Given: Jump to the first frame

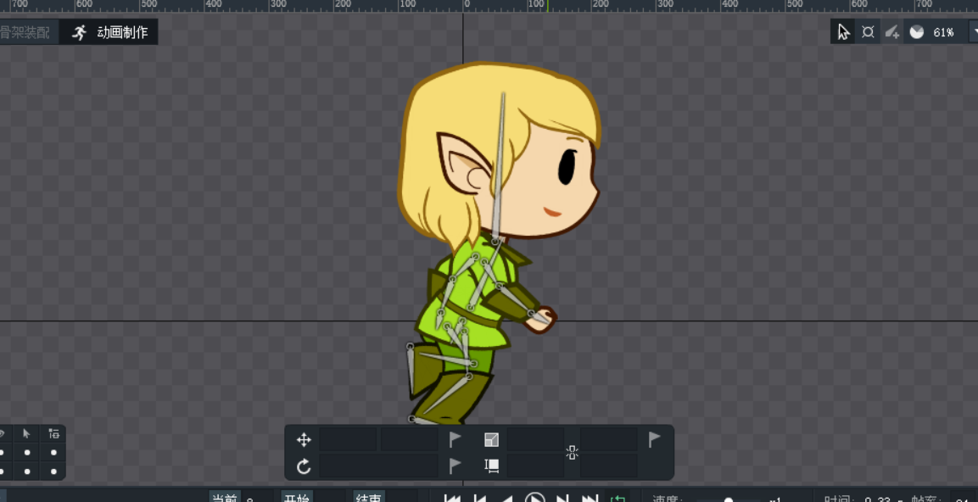Looking at the screenshot, I should 452,499.
